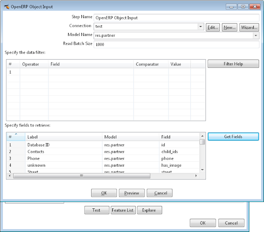Viewport: 264px width, 232px height.
Task: Click the OpenERP window title icon
Action: point(7,7)
